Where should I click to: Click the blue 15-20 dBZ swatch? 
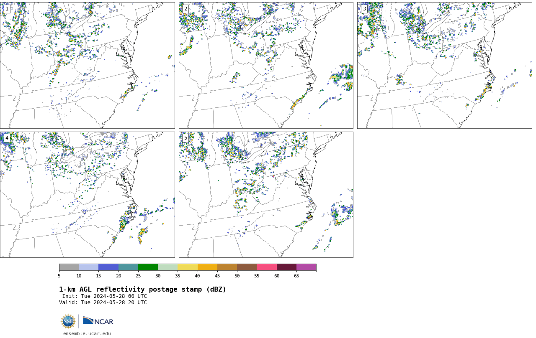[x=108, y=267]
